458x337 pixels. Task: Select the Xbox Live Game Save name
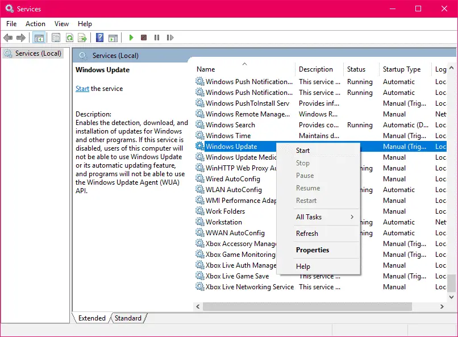tap(237, 276)
